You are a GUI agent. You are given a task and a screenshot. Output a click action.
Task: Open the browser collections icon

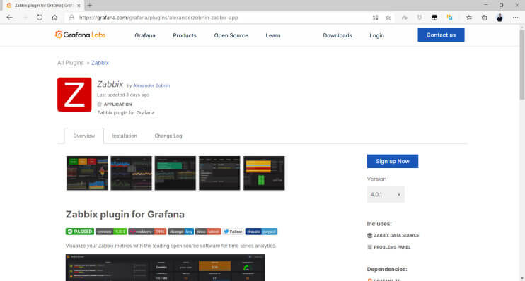484,18
